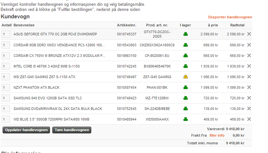The image size is (268, 153).
Task: Remove the Corsair 8GB DDR3 Vengeance row
Action: click(249, 45)
